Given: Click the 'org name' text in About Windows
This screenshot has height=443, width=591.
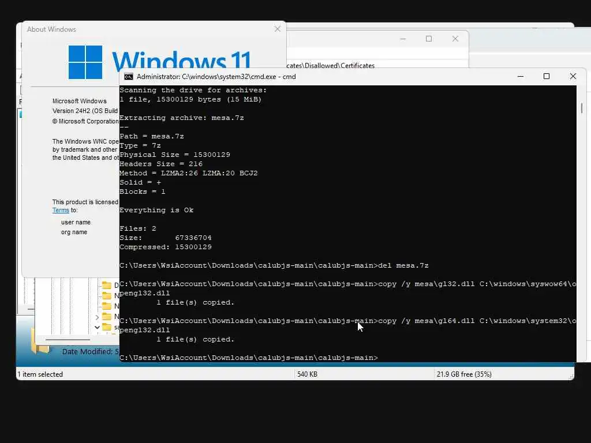Looking at the screenshot, I should tap(74, 232).
